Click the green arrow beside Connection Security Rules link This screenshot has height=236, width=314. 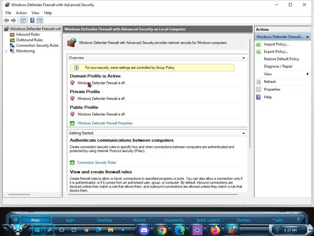pyautogui.click(x=72, y=163)
